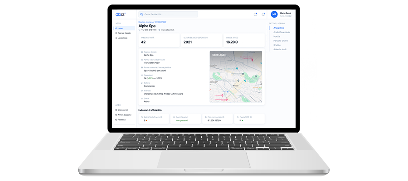Image resolution: width=408 pixels, height=181 pixels.
Task: Click the globe icon beside the website
Action: coord(159,30)
